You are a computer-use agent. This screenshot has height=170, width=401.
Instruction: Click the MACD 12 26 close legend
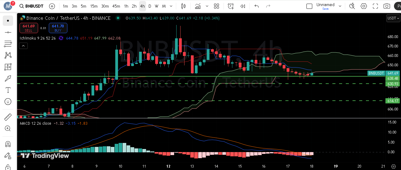pos(35,123)
